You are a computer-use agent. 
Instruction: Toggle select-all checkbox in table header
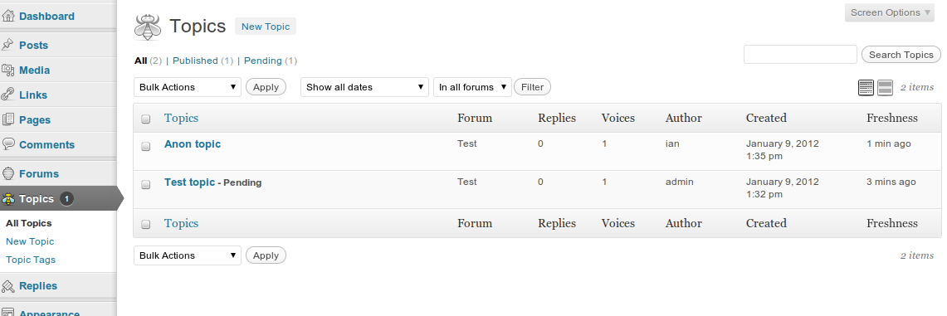pyautogui.click(x=145, y=119)
